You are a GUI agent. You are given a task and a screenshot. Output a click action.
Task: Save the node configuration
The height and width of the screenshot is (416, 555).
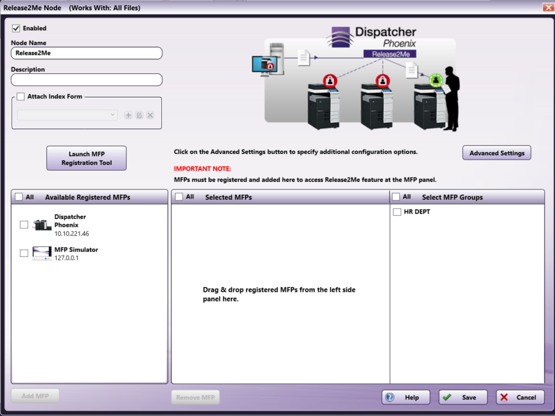click(x=463, y=397)
